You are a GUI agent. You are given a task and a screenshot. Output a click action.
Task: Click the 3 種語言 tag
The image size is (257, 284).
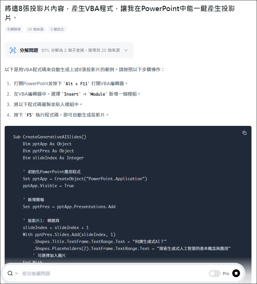click(x=57, y=29)
